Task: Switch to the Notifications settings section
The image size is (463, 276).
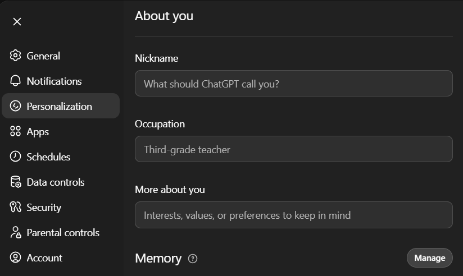Action: [x=54, y=81]
